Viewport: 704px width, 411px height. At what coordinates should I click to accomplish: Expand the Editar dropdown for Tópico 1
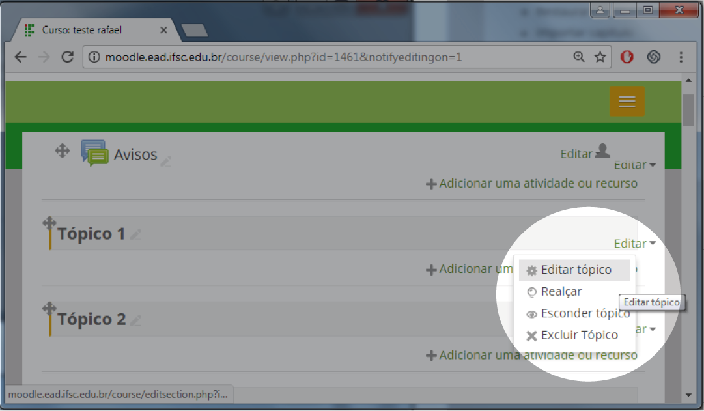[634, 244]
